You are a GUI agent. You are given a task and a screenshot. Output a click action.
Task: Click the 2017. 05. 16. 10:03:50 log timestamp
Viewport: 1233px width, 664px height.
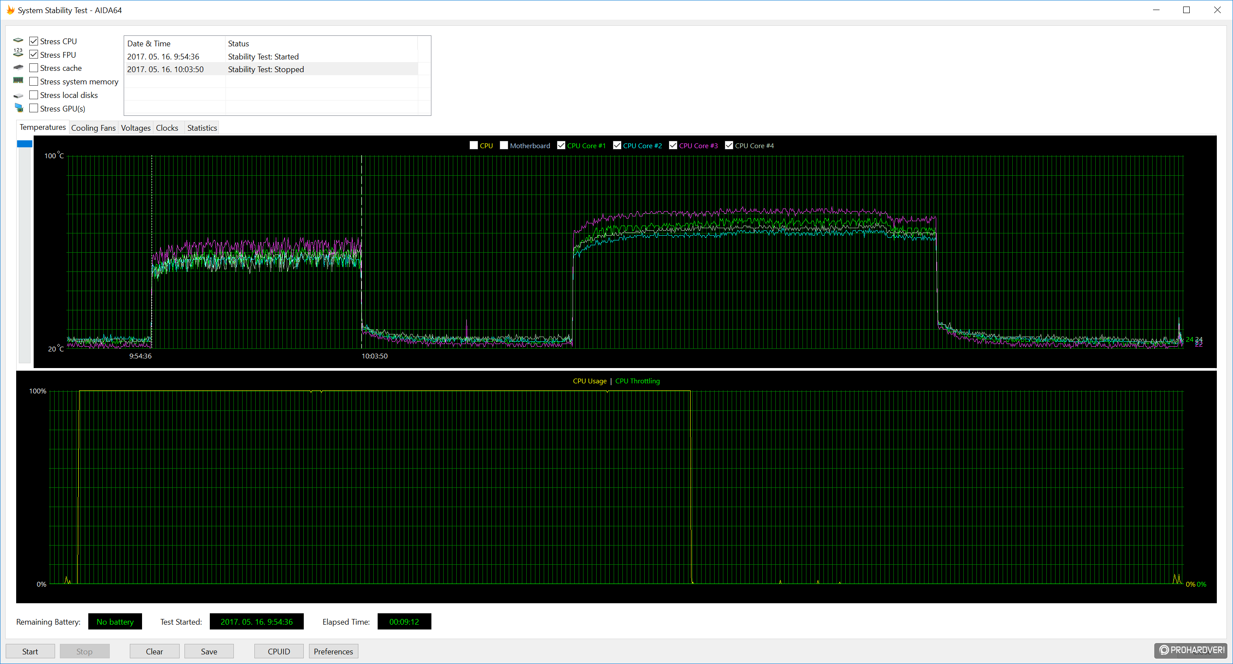click(165, 70)
